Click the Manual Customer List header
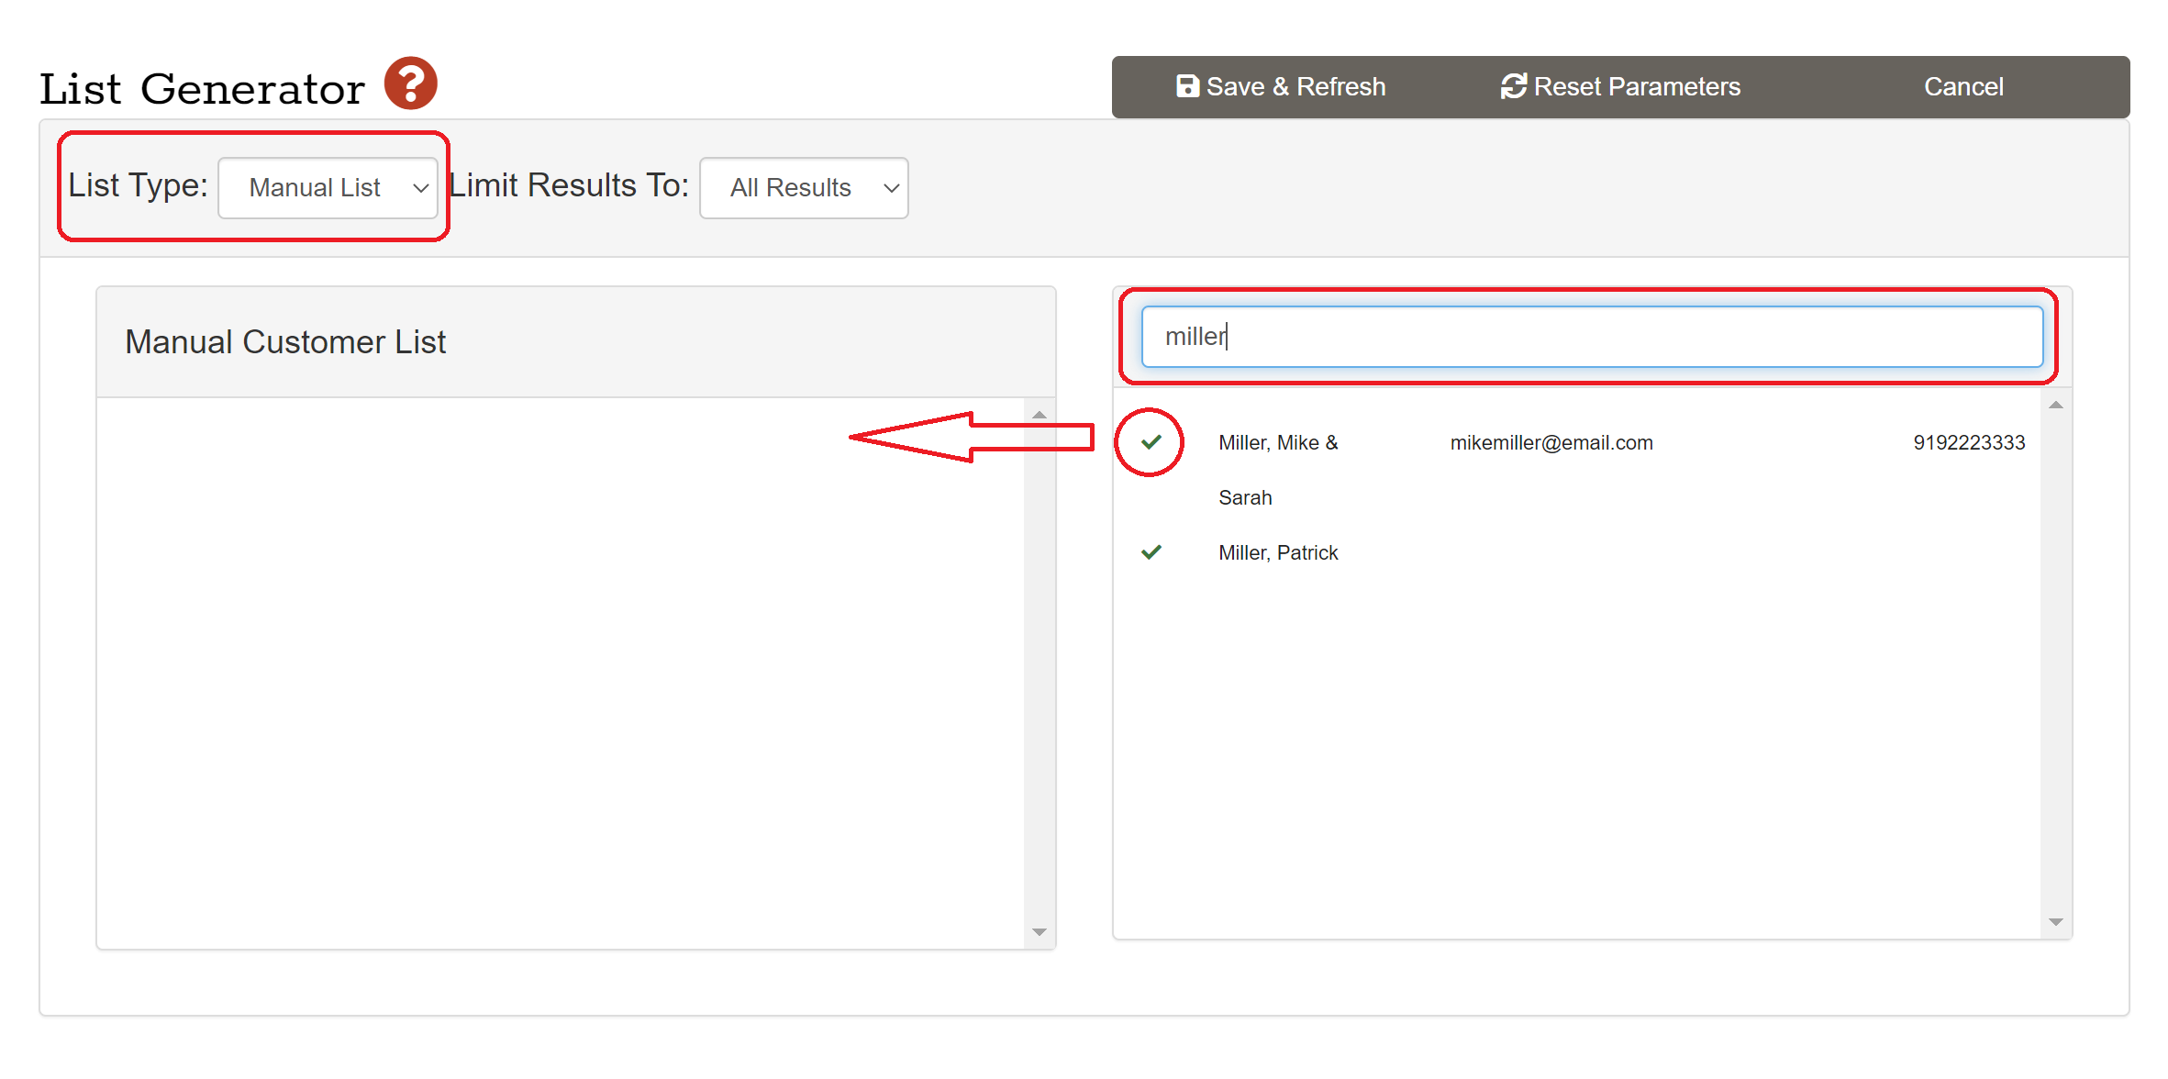The image size is (2168, 1079). pos(285,342)
